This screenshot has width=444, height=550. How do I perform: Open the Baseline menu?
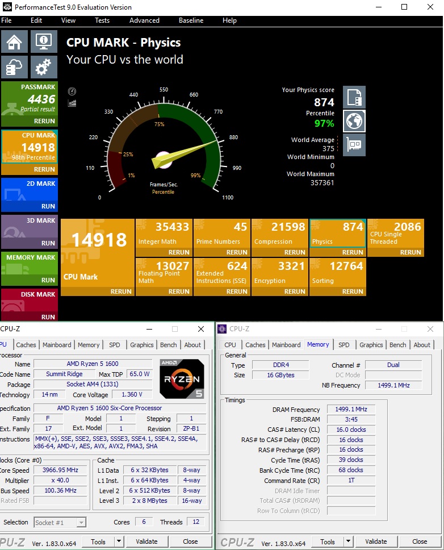(x=191, y=20)
